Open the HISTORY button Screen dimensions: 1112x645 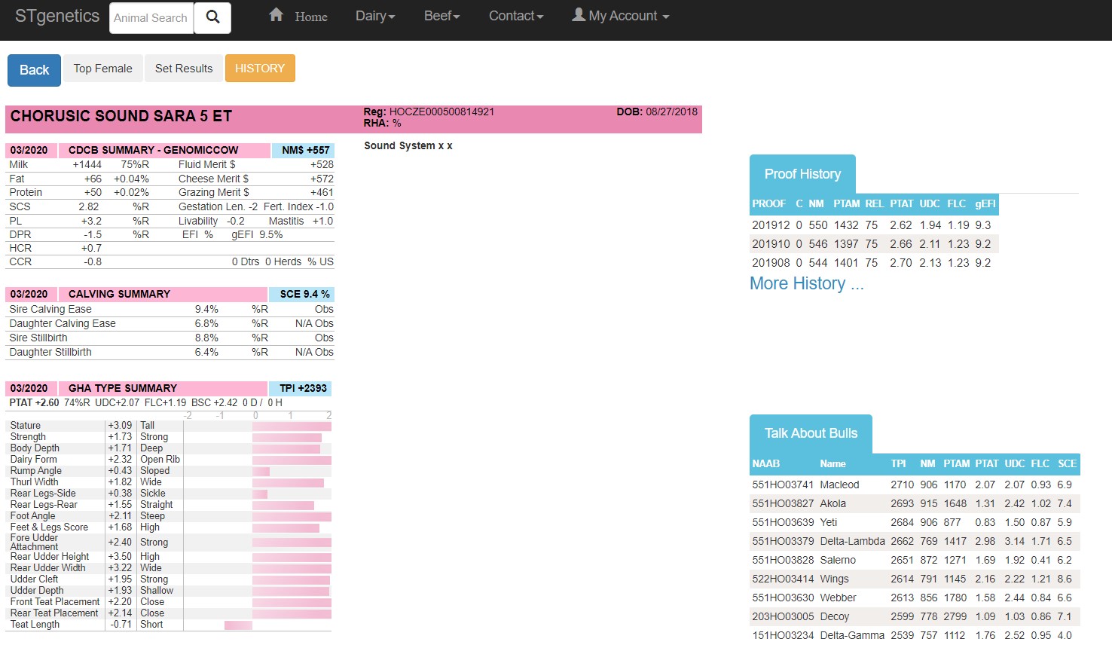click(x=260, y=69)
